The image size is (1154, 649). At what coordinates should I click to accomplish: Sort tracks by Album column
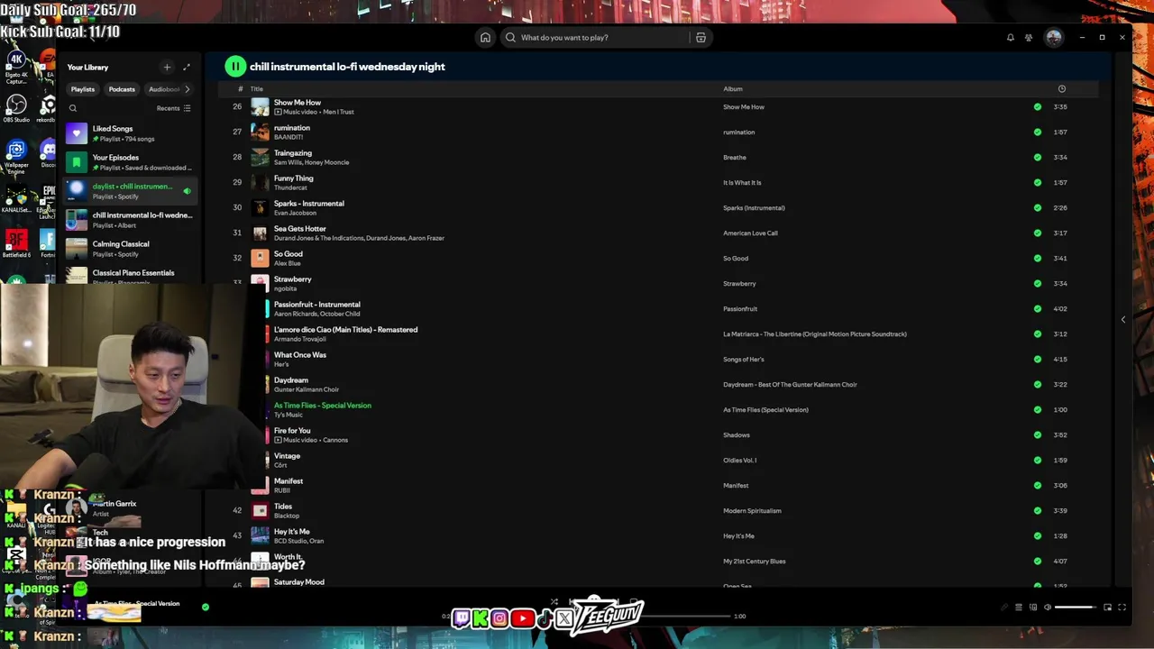pos(733,88)
